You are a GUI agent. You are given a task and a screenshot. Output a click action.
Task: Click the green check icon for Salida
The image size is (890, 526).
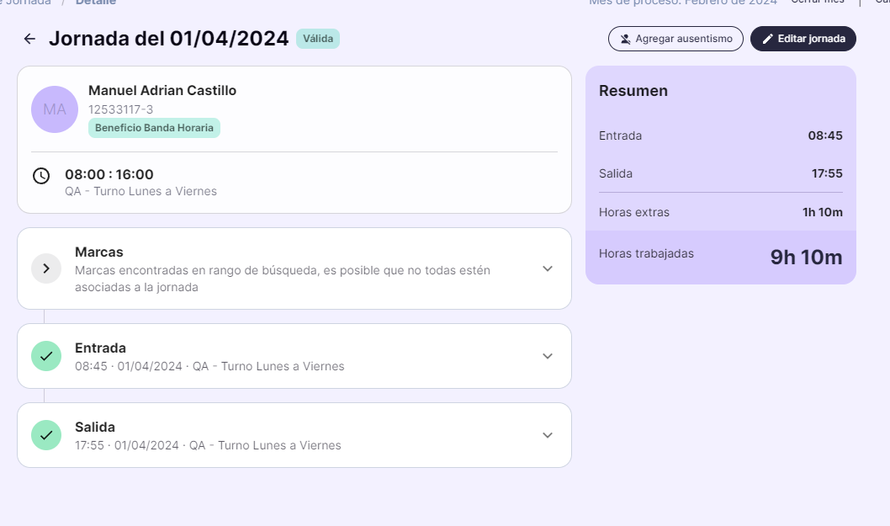coord(46,435)
